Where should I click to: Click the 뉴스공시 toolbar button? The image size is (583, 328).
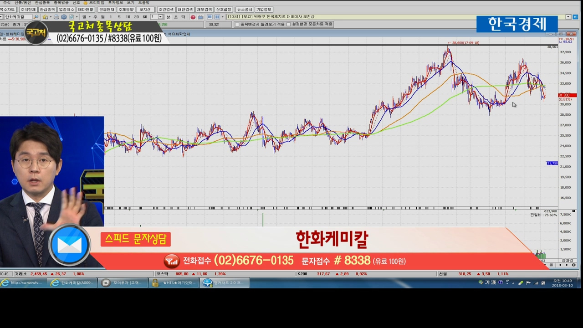coord(245,10)
